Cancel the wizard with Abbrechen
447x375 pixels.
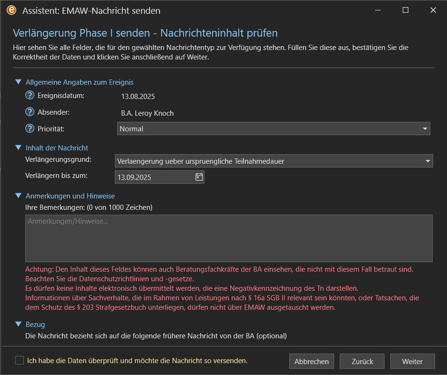point(312,361)
